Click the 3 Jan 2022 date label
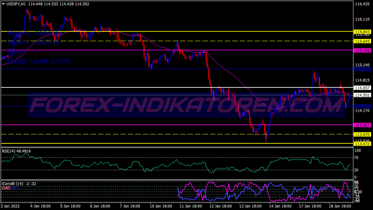Image resolution: width=373 pixels, height=210 pixels. (x=10, y=206)
